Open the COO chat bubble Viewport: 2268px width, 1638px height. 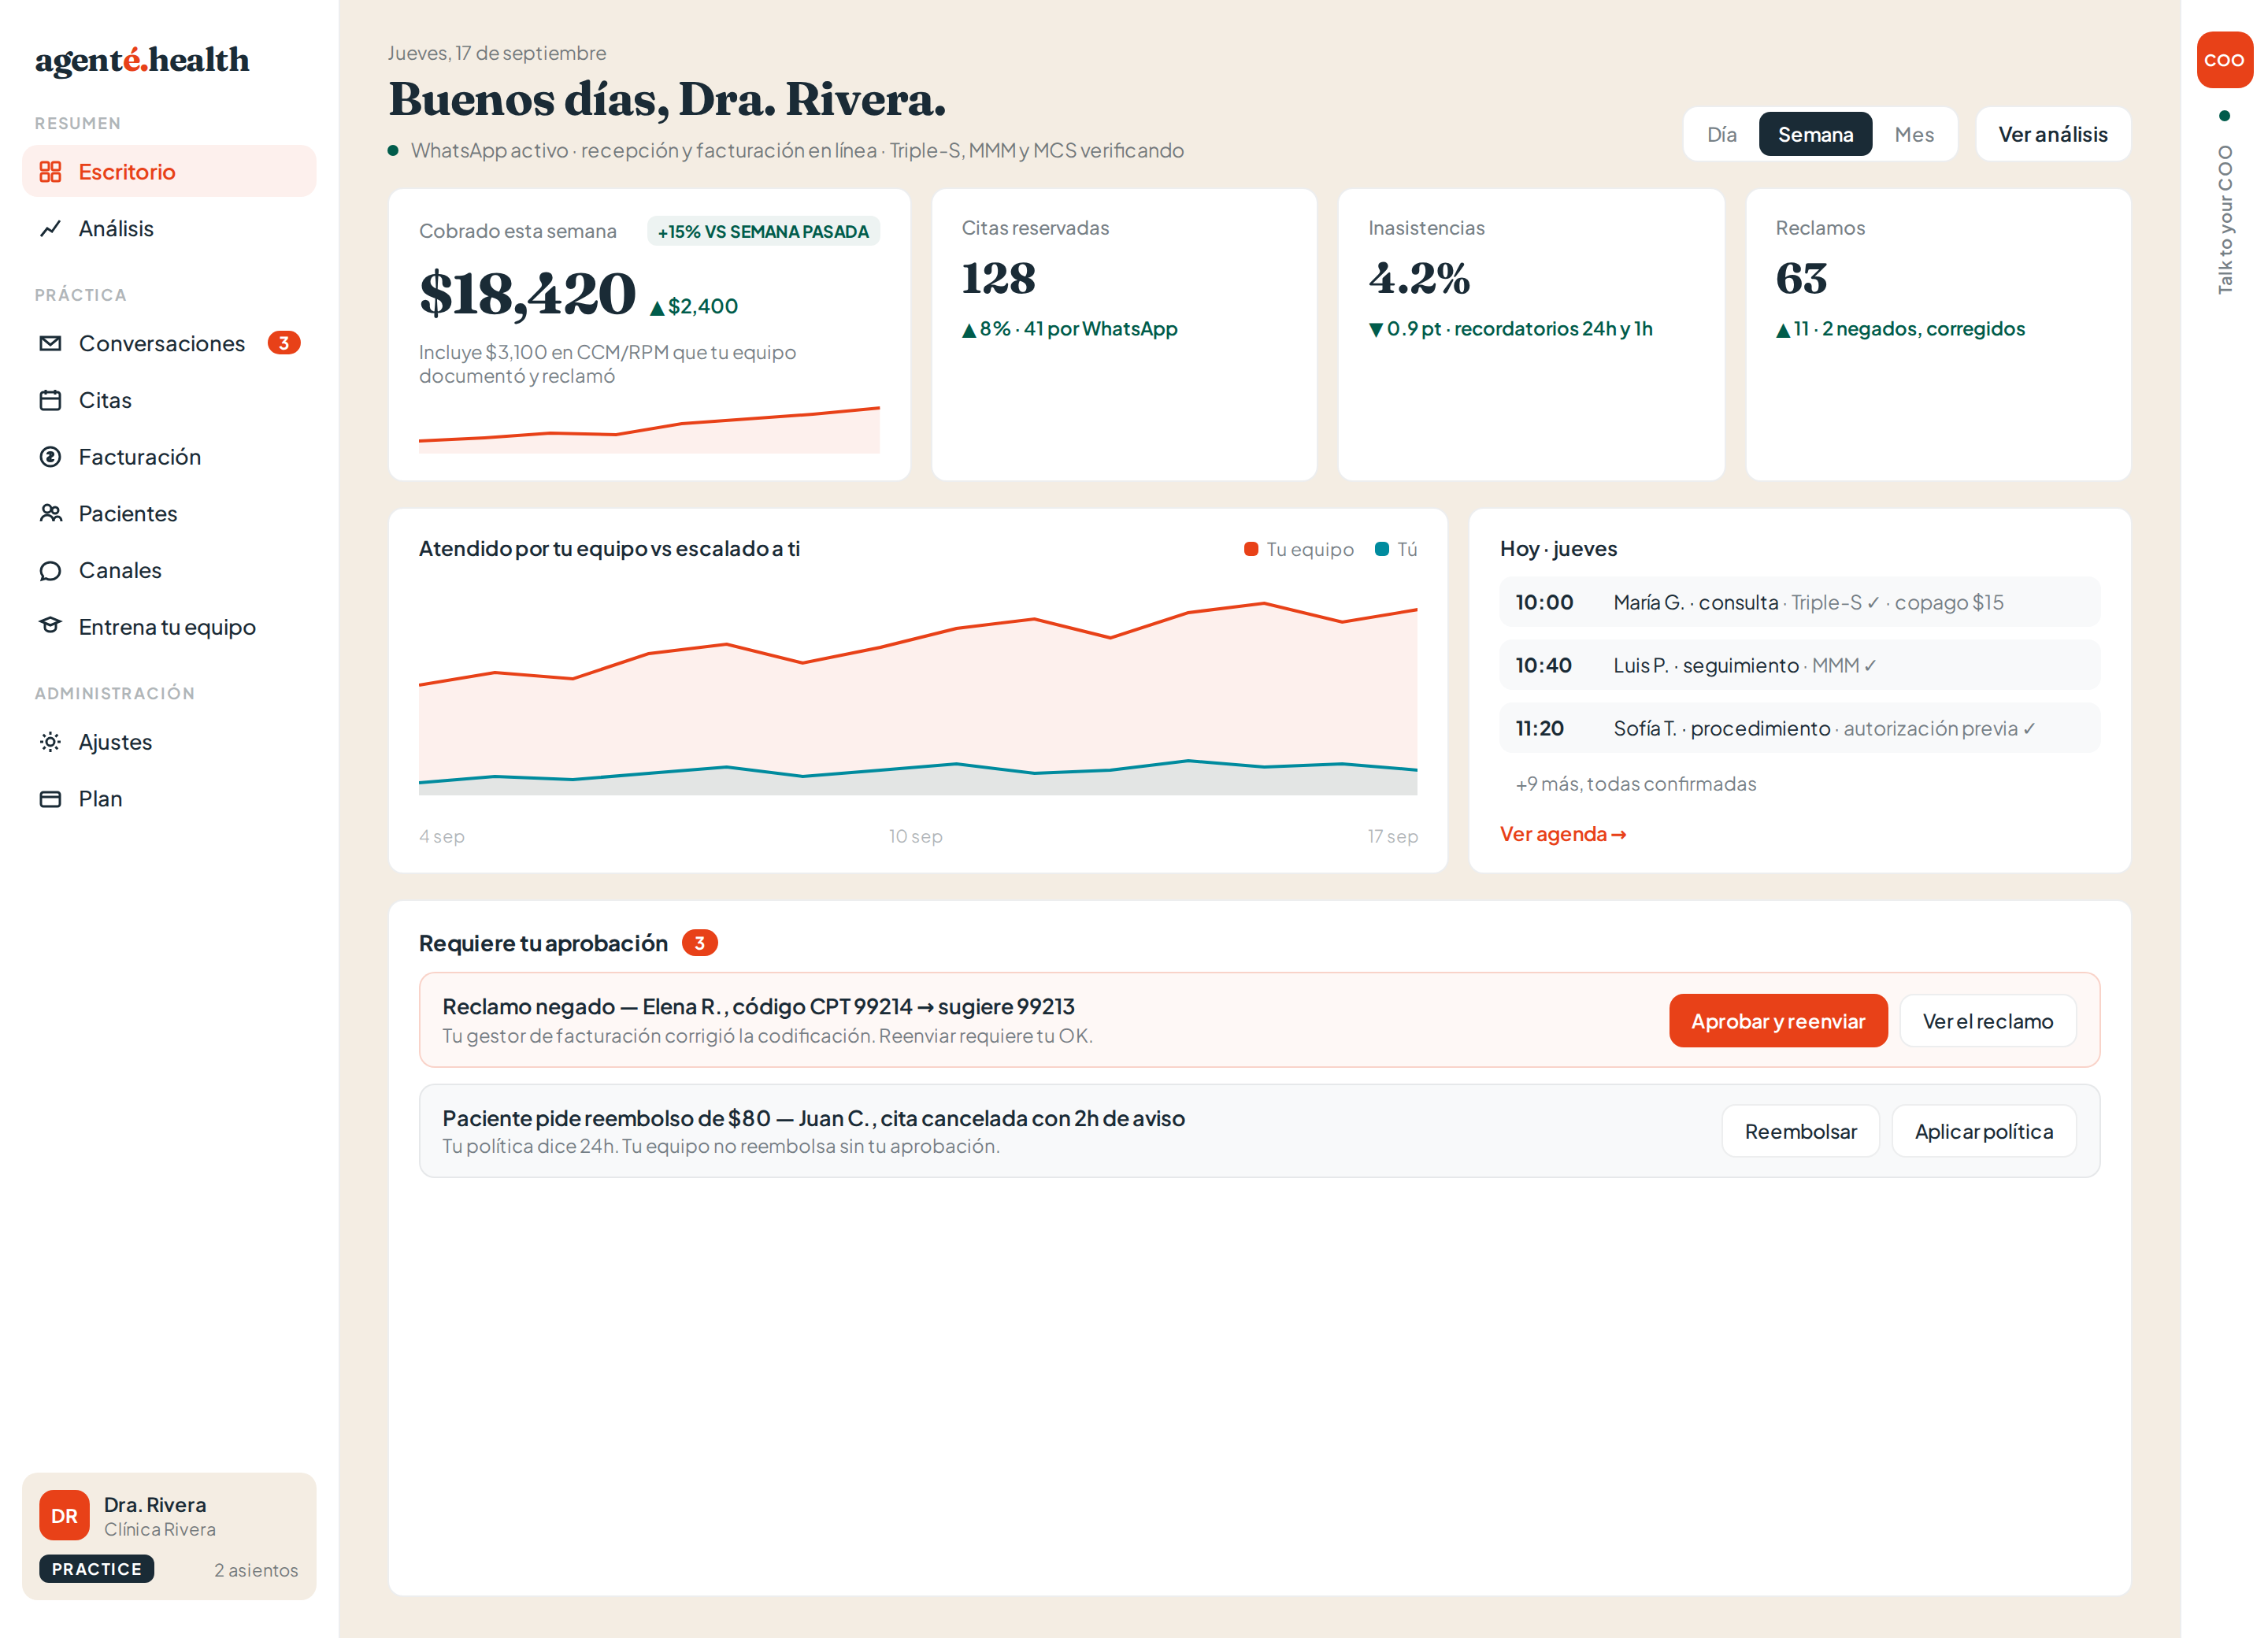coord(2224,60)
